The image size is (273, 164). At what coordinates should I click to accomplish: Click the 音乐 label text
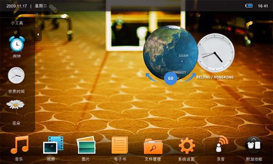click(x=19, y=159)
